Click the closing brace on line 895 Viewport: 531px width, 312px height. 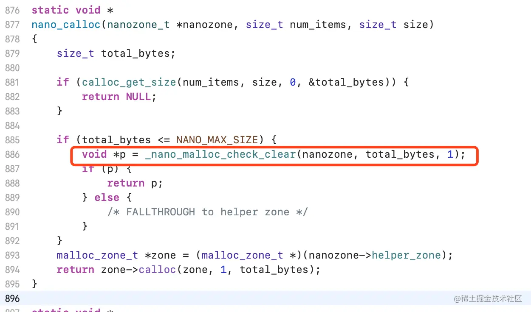click(34, 284)
